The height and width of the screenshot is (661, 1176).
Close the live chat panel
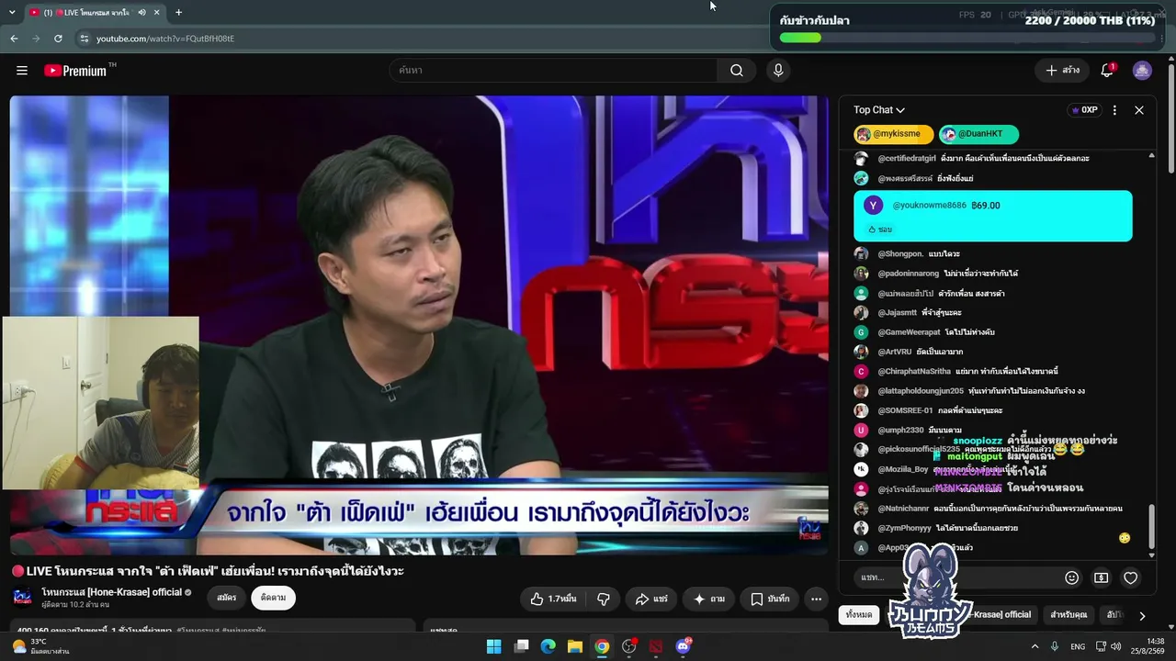pyautogui.click(x=1139, y=110)
